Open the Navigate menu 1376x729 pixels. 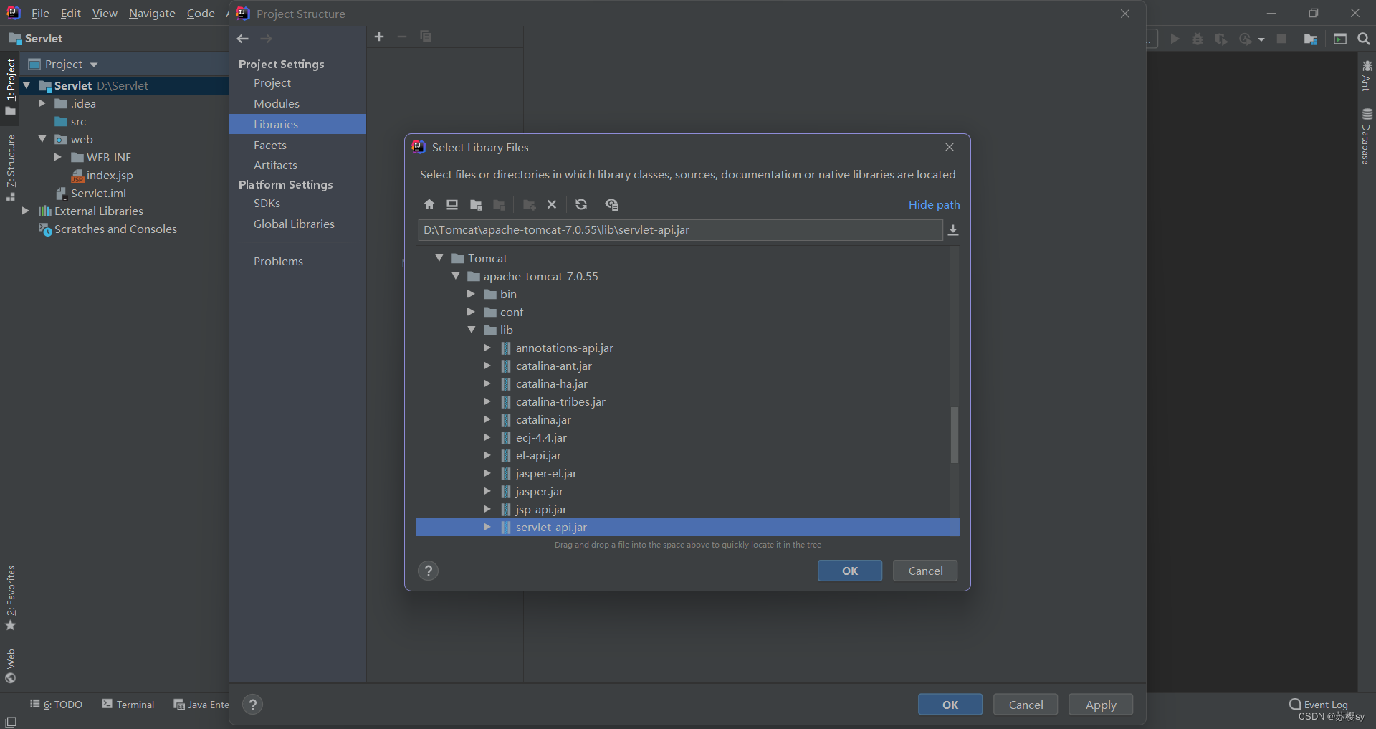tap(152, 14)
